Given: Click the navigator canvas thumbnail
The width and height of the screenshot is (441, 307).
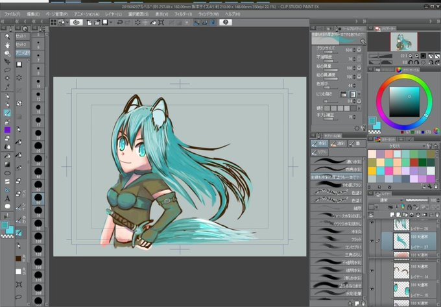Looking at the screenshot, I should click(404, 42).
